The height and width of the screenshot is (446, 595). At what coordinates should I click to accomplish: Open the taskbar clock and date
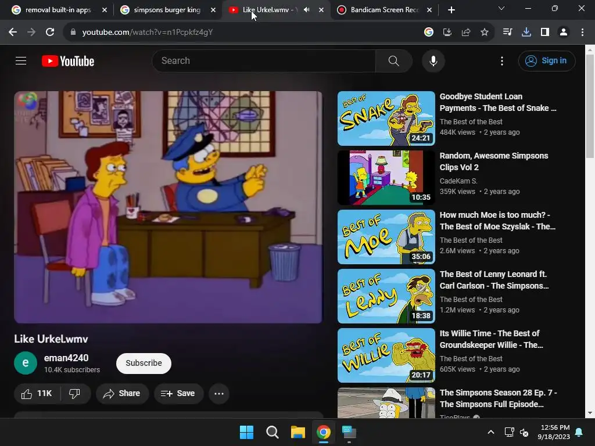pos(554,432)
